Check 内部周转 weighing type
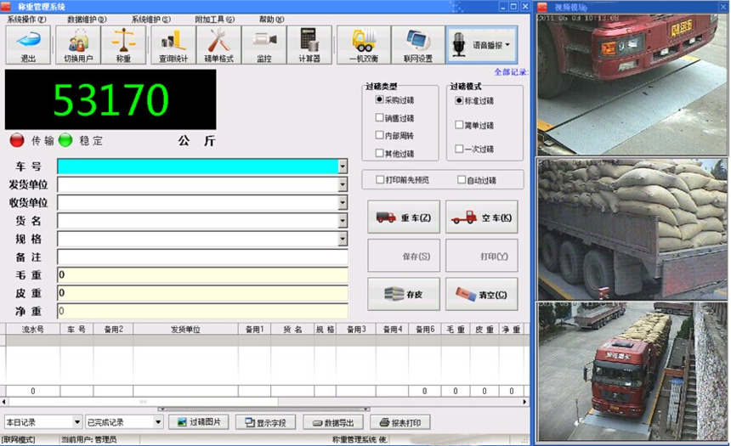This screenshot has height=446, width=731. pyautogui.click(x=379, y=135)
